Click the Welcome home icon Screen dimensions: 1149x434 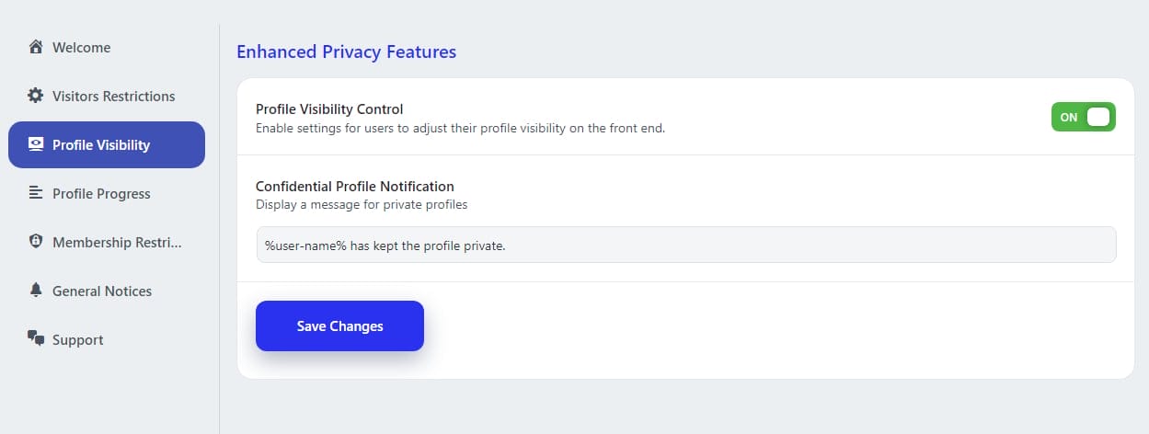[36, 47]
